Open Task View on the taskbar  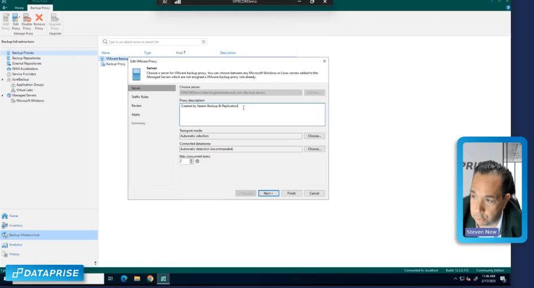111,278
